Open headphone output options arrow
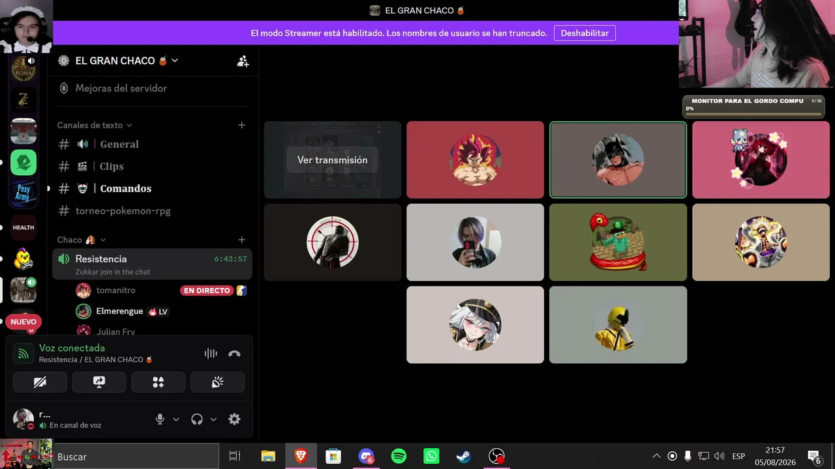The image size is (835, 469). (213, 419)
